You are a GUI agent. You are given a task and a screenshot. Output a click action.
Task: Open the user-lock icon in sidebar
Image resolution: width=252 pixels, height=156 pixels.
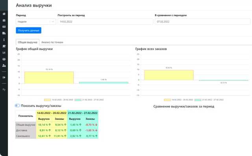click(4, 65)
